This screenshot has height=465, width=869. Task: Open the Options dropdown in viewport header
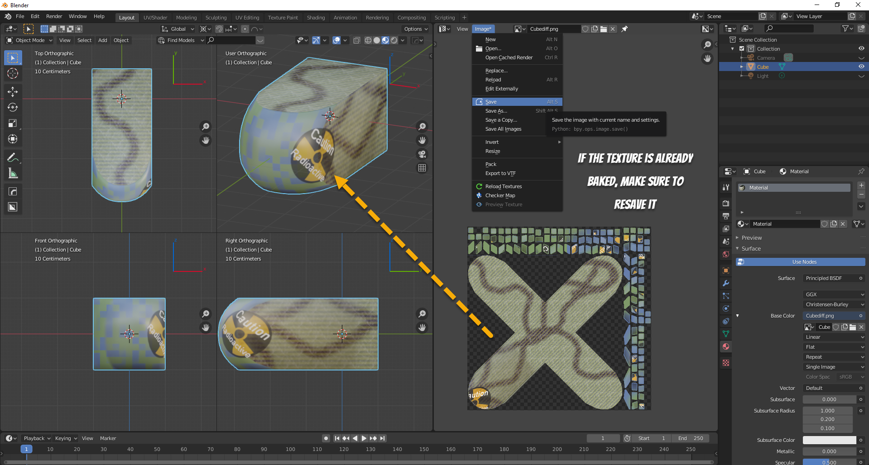pyautogui.click(x=416, y=29)
